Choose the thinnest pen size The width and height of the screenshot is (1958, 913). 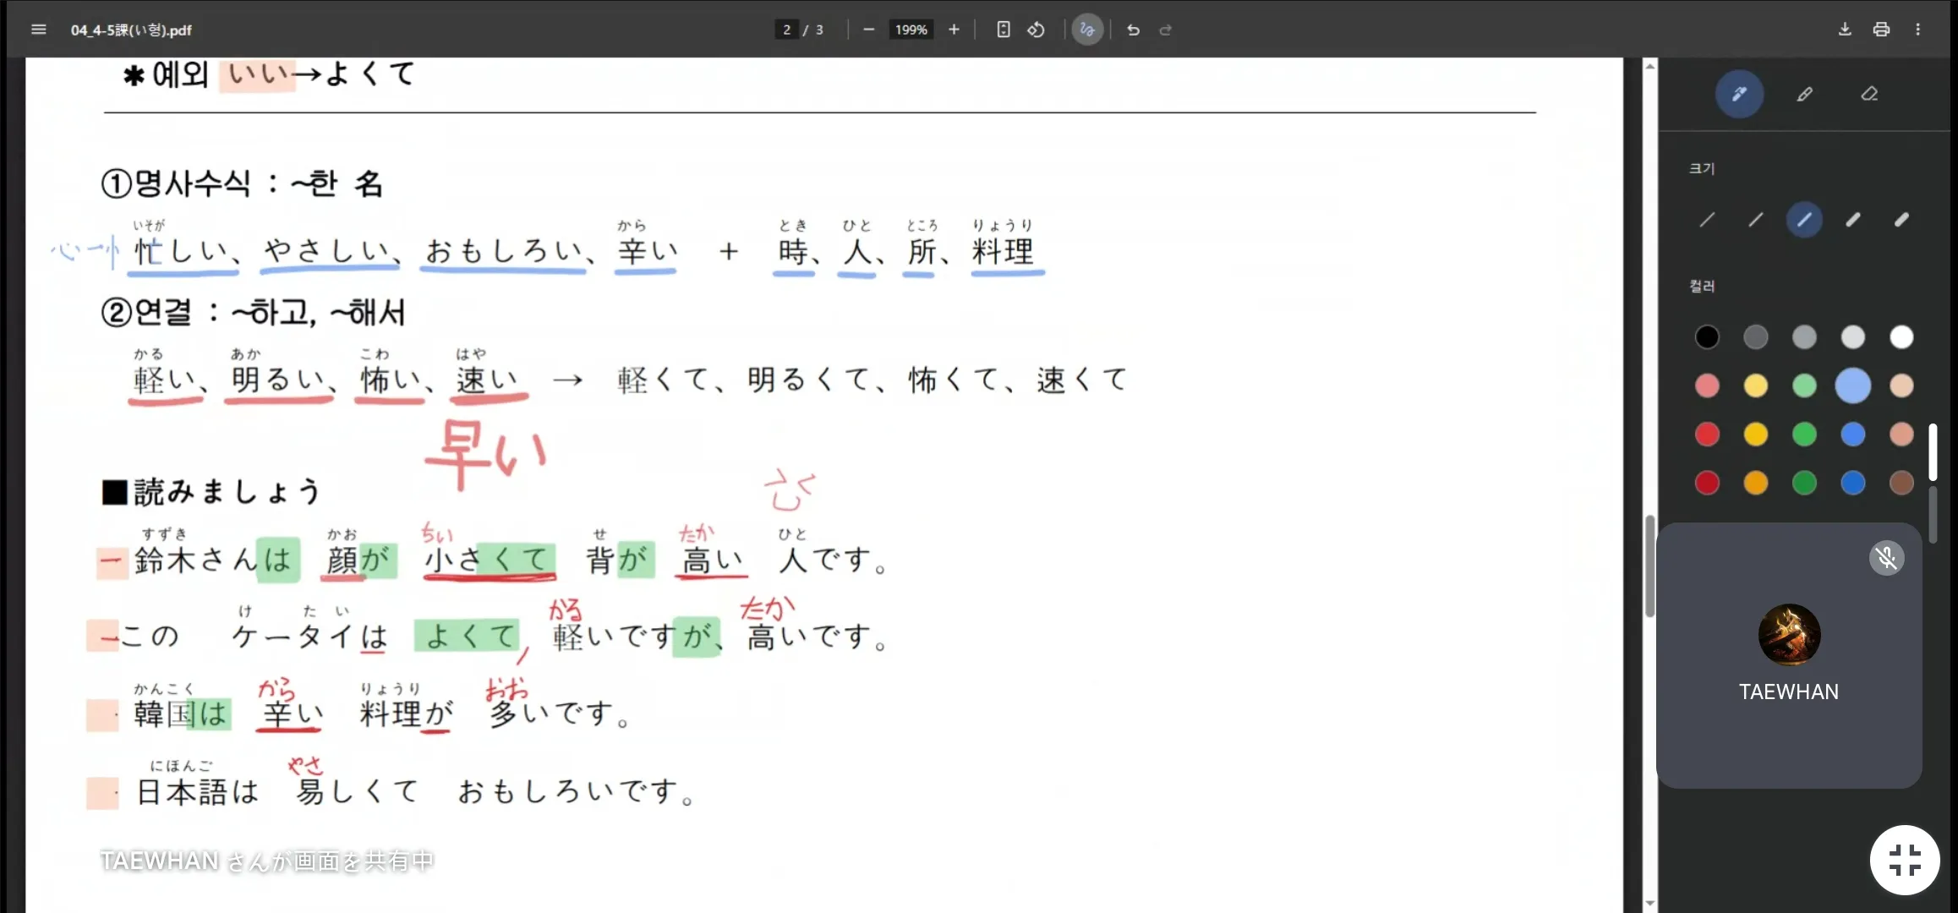tap(1707, 220)
